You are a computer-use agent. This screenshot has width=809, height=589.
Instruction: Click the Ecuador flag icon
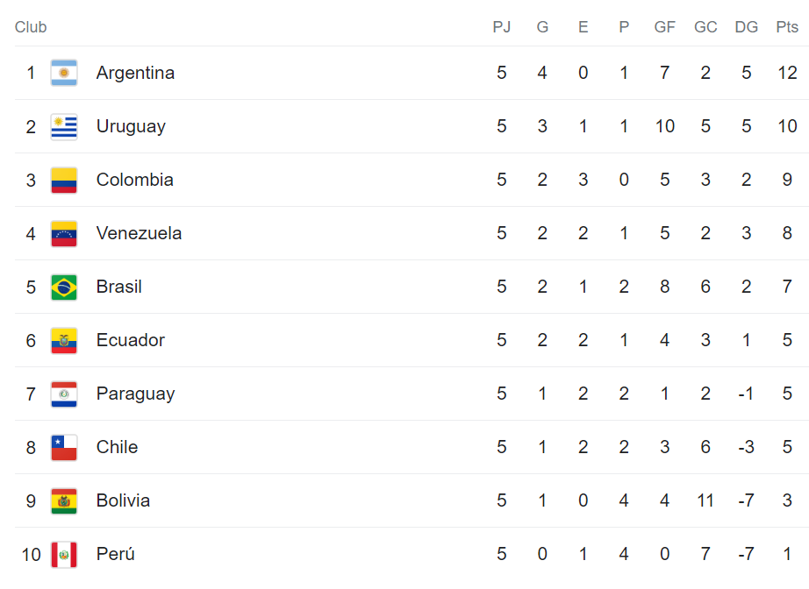(x=64, y=340)
